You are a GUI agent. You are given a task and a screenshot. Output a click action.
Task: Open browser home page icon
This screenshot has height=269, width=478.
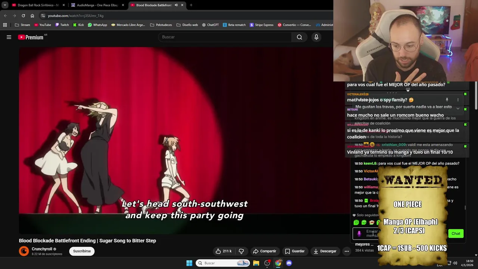point(32,16)
